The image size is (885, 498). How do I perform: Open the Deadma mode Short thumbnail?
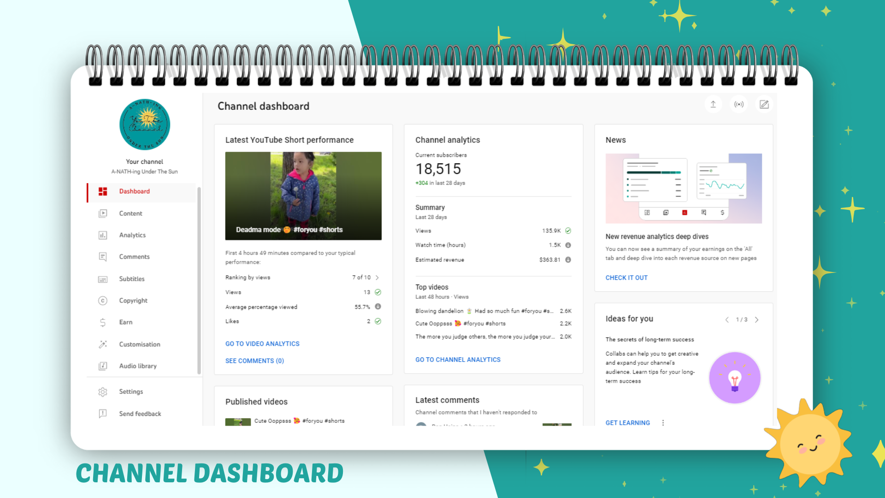[303, 196]
